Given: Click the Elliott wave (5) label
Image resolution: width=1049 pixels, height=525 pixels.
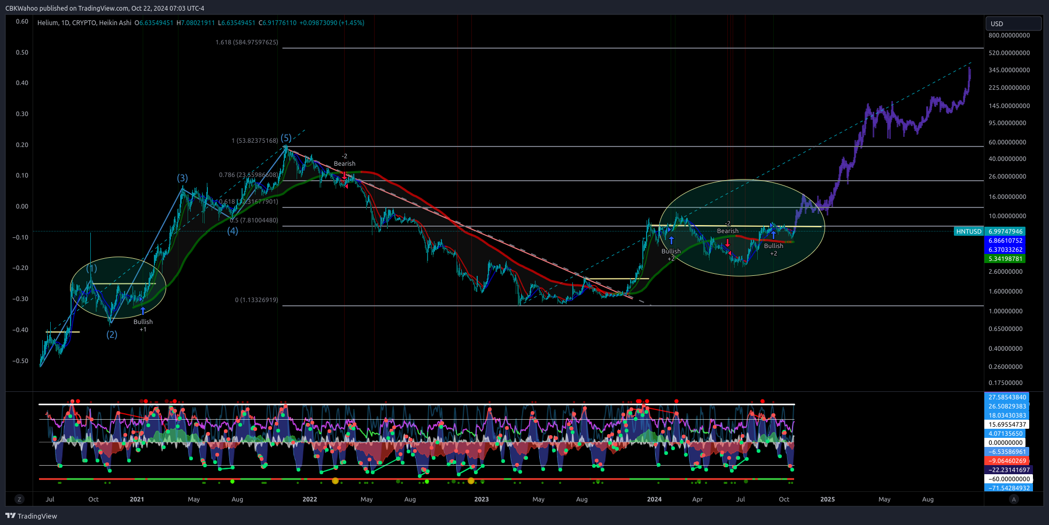Looking at the screenshot, I should pos(286,138).
